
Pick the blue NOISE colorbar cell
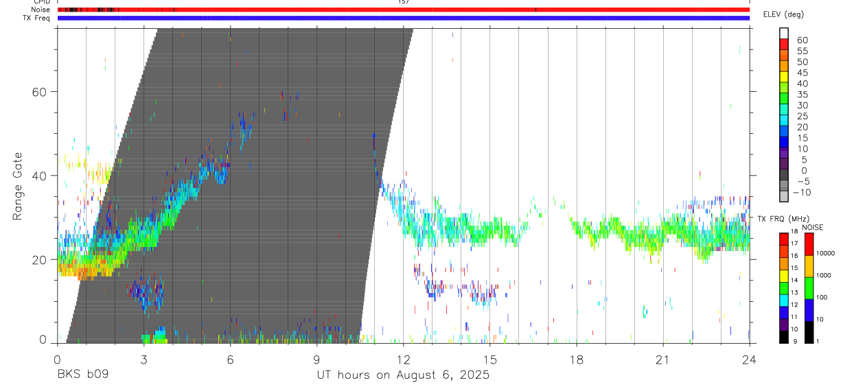pyautogui.click(x=810, y=310)
